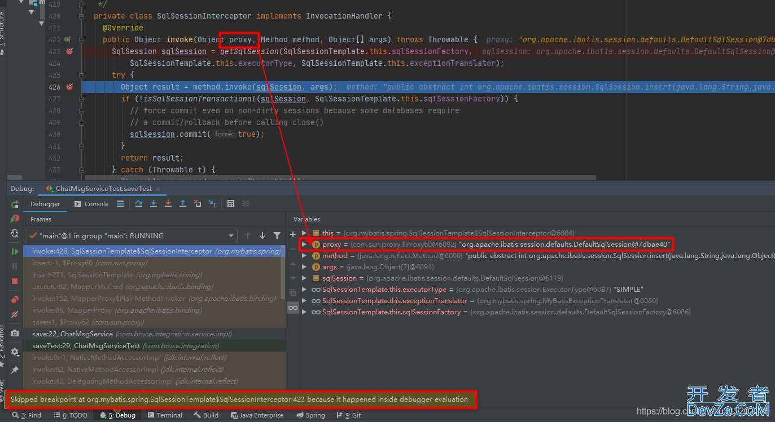Click the thread dump camera icon

coord(15,334)
